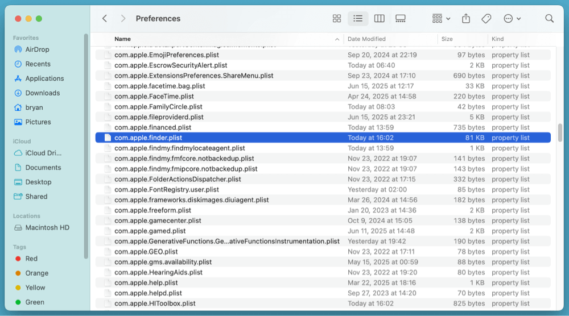Click the file list vertical scrollbar
This screenshot has height=316, width=569.
coord(560,133)
